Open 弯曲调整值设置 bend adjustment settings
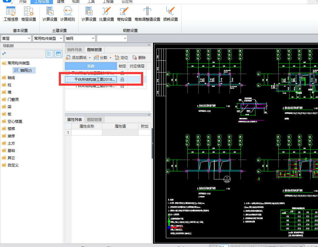Screen dimensions: 318x247 tap(147, 14)
